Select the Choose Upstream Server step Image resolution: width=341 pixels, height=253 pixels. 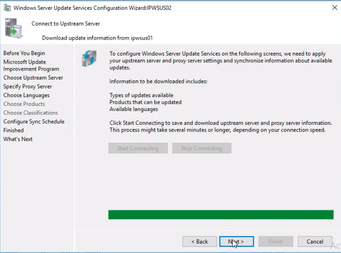coord(33,77)
